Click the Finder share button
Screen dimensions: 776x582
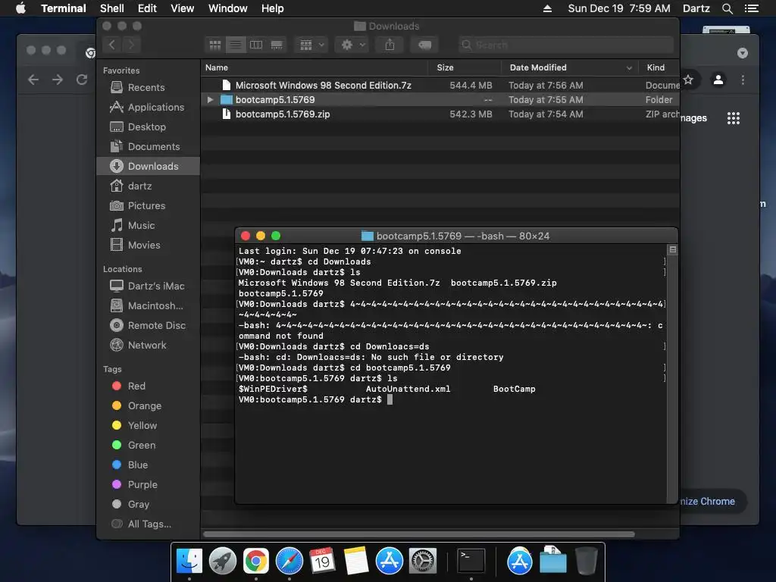point(390,45)
